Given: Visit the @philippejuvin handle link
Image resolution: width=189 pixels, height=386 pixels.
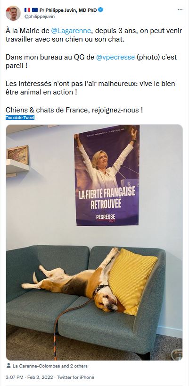Looking at the screenshot, I should tap(40, 17).
